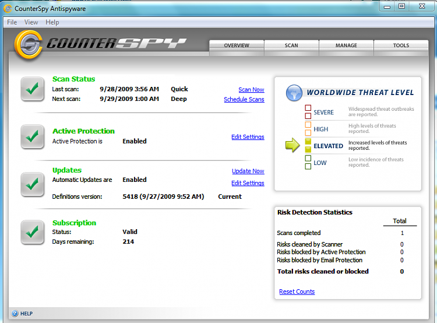Click the HIGH threat level label
The width and height of the screenshot is (437, 323).
321,129
